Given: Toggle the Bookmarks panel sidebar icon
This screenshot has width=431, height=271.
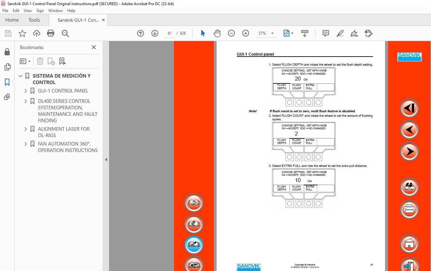Looking at the screenshot, I should tap(7, 82).
